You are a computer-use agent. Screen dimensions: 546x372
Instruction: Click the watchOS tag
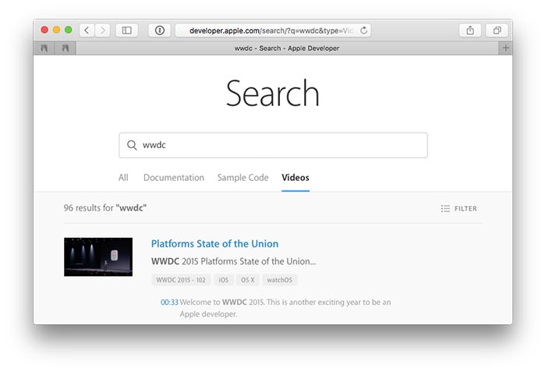pos(279,280)
